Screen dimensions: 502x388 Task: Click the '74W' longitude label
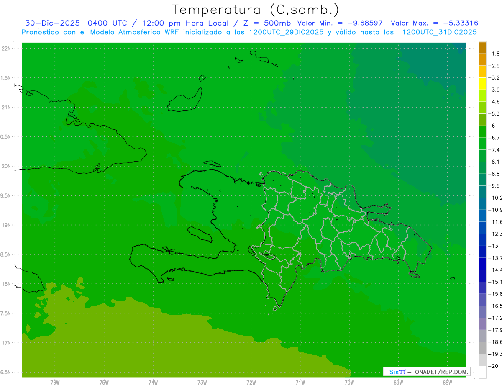click(x=153, y=382)
